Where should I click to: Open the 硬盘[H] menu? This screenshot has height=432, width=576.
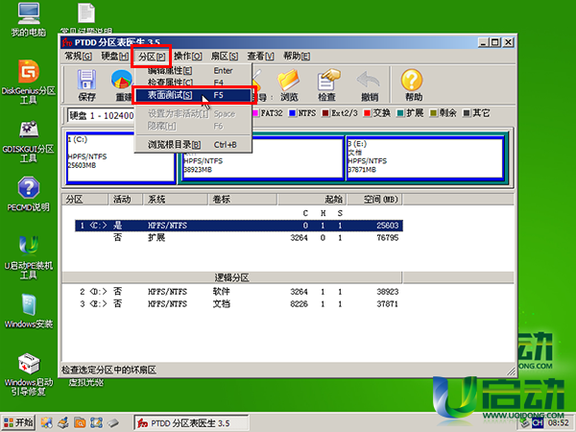(114, 57)
